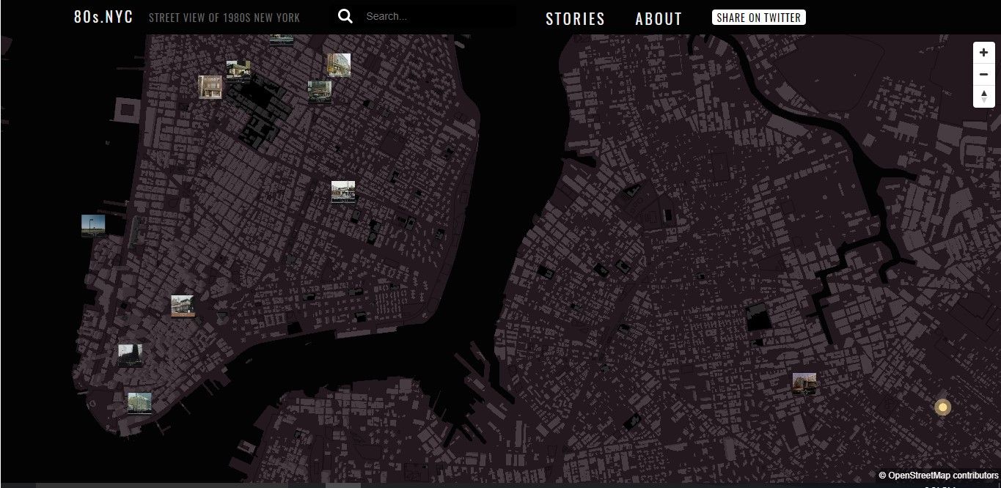Open the thumbnail partly hidden under the header
The height and width of the screenshot is (488, 1001).
coord(281,39)
